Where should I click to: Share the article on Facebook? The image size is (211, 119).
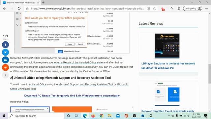(x=5, y=45)
